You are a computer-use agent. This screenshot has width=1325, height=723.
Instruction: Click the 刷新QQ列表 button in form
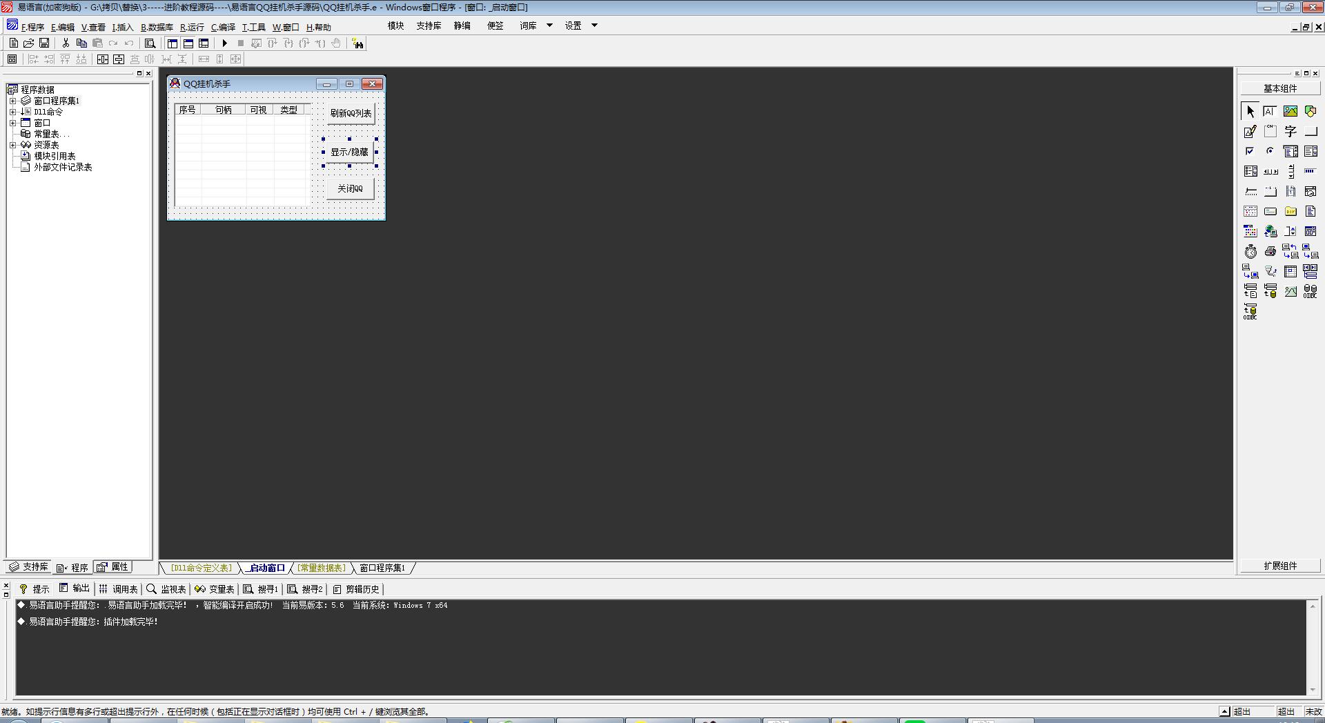pos(351,113)
